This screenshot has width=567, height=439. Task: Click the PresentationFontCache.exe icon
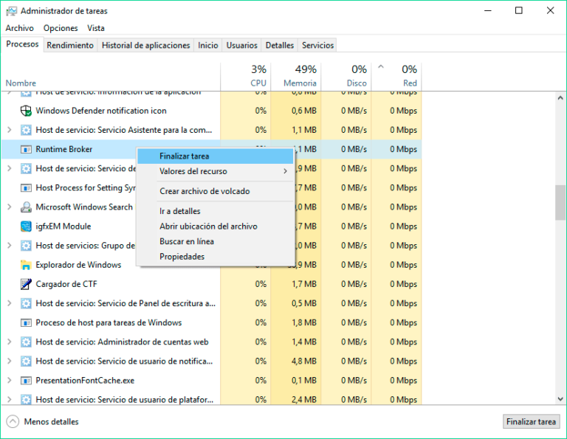26,381
